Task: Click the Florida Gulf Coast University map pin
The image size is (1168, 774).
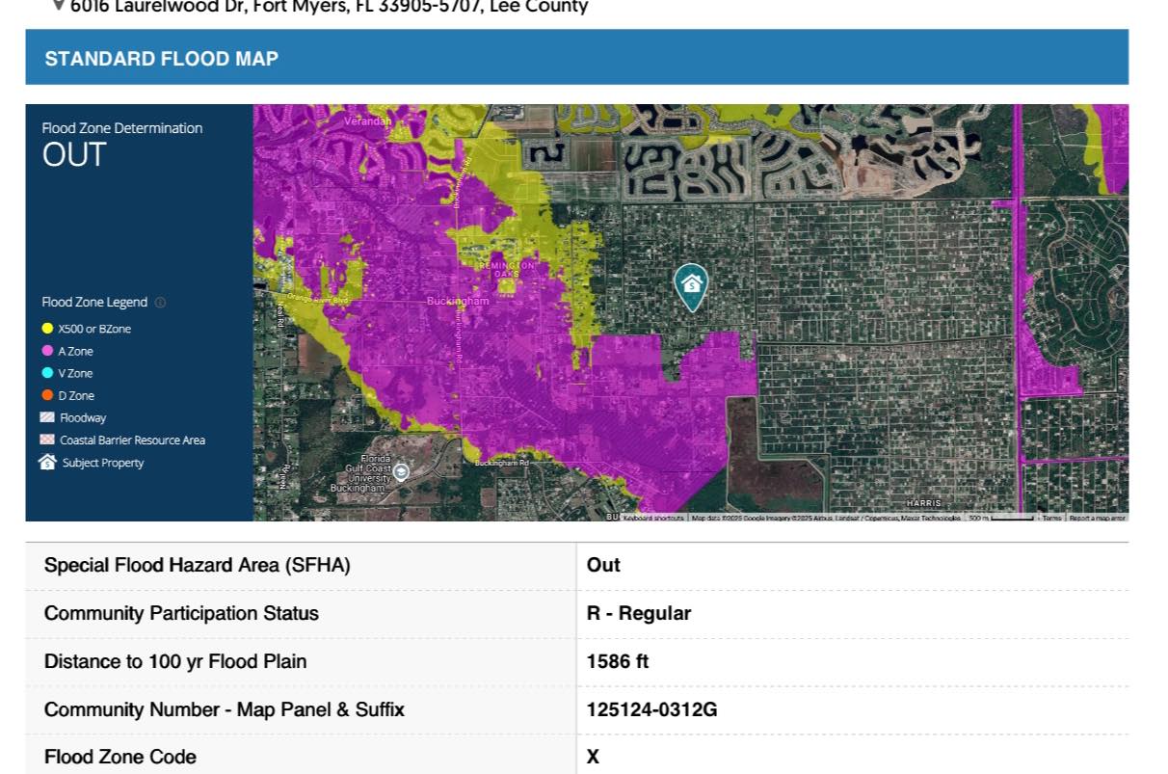Action: [x=402, y=471]
